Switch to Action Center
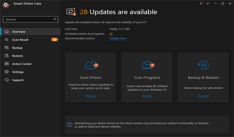 tap(31, 64)
